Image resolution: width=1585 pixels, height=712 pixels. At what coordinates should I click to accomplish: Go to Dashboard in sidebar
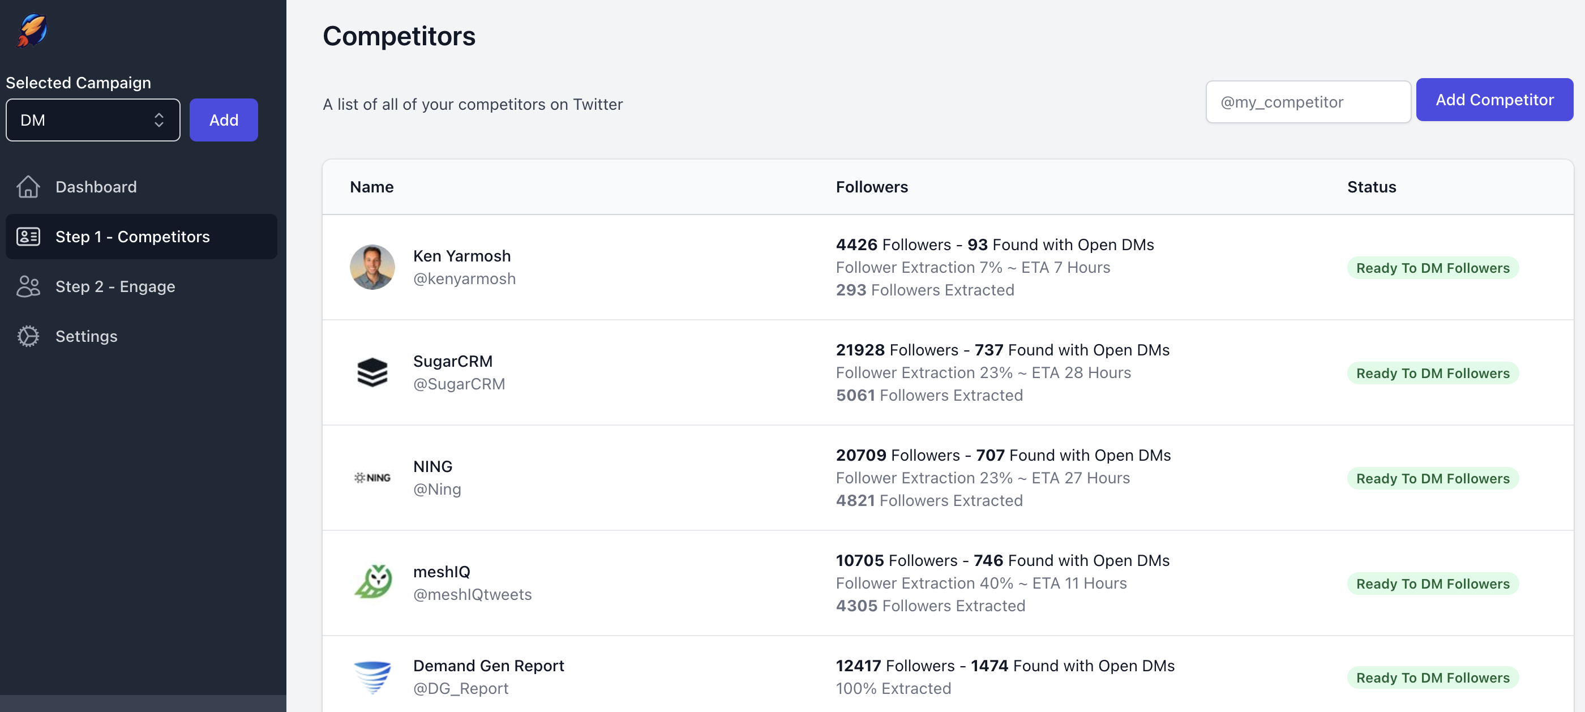(96, 186)
